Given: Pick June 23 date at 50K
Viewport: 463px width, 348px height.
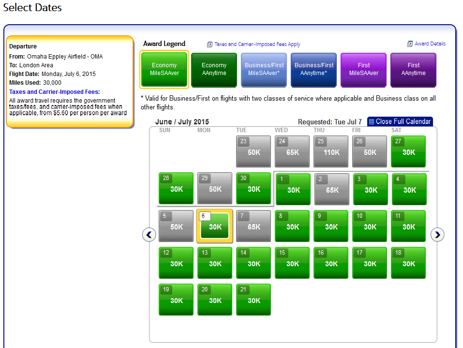Looking at the screenshot, I should click(x=254, y=151).
